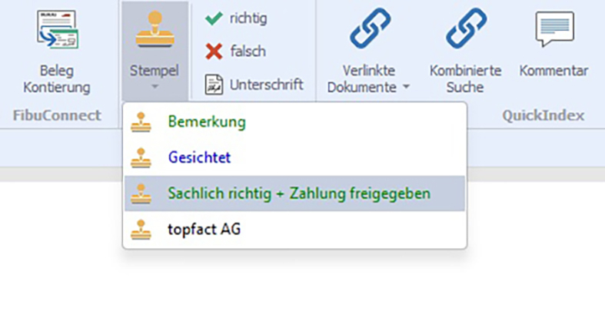
Task: Click the FibuConnect group label
Action: (x=57, y=116)
